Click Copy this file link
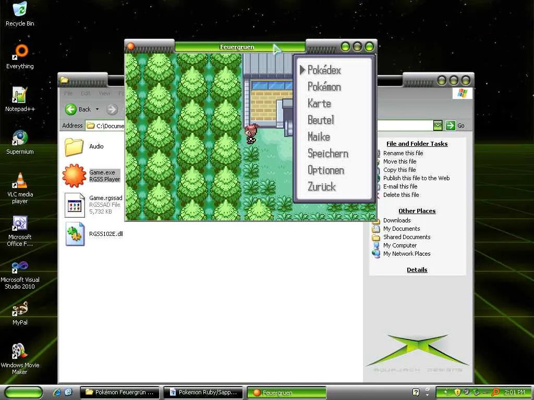 coord(399,170)
